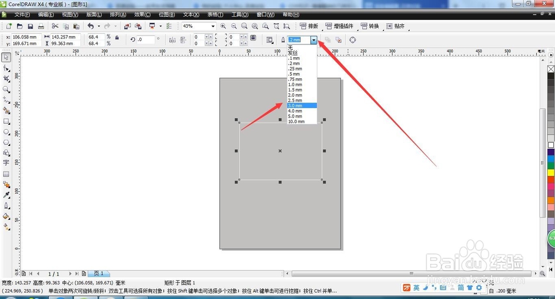Create a new document

[x=9, y=26]
